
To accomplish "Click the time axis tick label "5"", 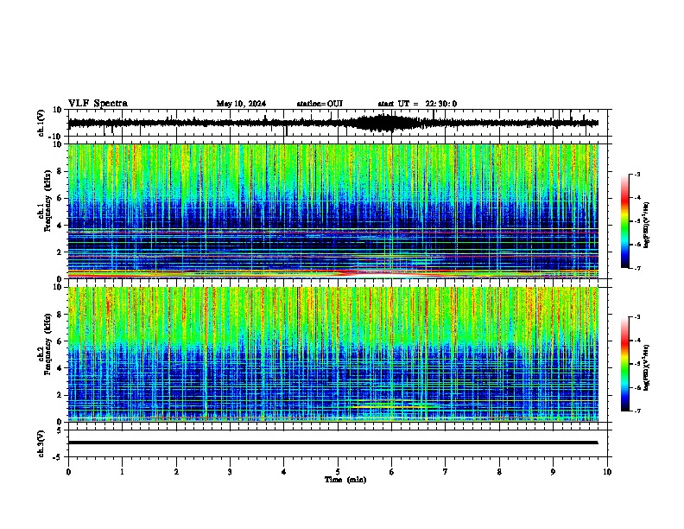I will click(x=338, y=472).
